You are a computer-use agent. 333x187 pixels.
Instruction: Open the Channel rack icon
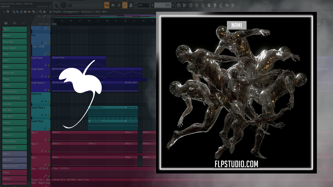pyautogui.click(x=191, y=5)
